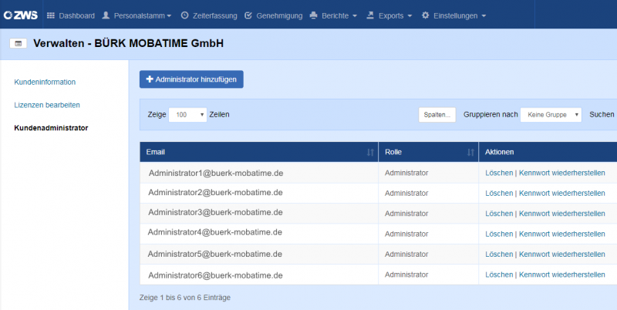Image resolution: width=617 pixels, height=310 pixels.
Task: Click the Zeiterfassung clock icon
Action: 184,15
